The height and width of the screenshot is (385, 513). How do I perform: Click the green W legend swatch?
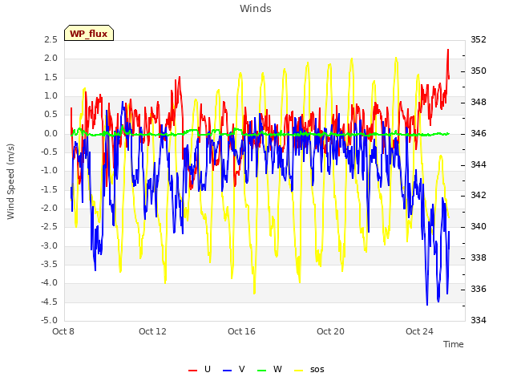point(262,371)
